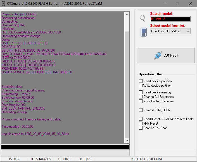Screen dimensions: 197x162
Task: Click the CONNECT button
Action: [x=166, y=55]
